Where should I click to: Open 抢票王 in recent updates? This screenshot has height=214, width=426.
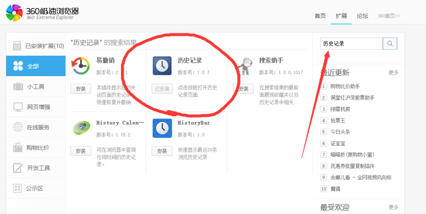(338, 121)
